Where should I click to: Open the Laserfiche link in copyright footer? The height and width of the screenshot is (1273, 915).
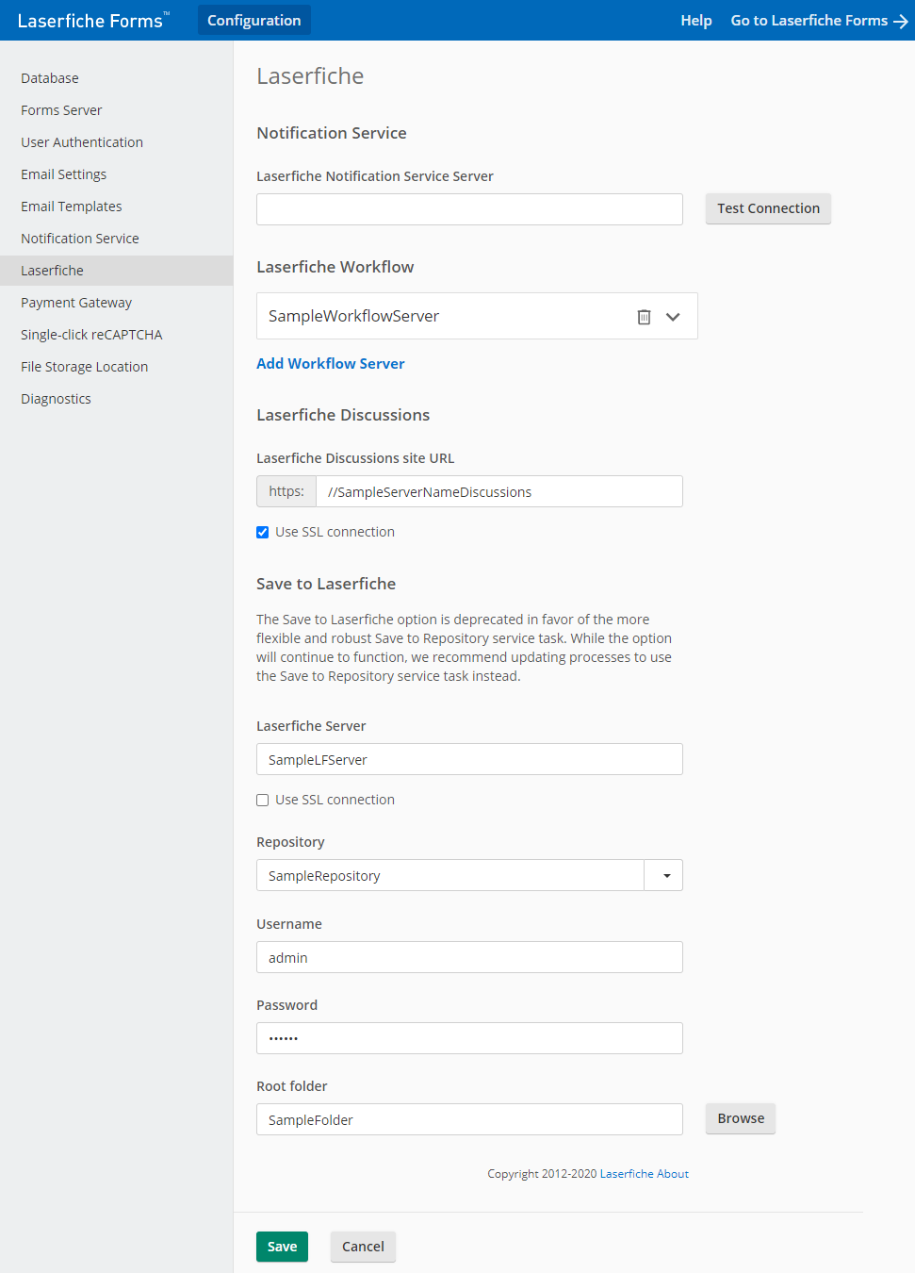pos(627,1174)
